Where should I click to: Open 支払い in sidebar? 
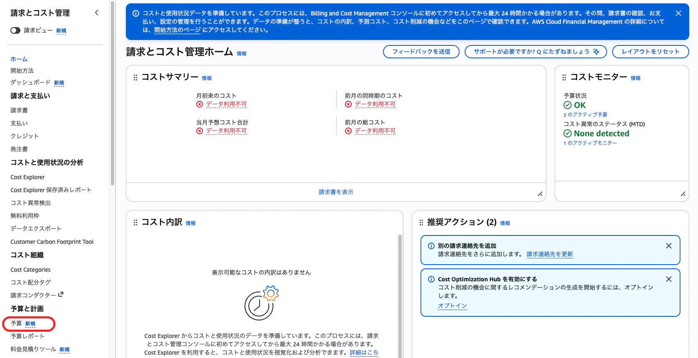(x=19, y=123)
